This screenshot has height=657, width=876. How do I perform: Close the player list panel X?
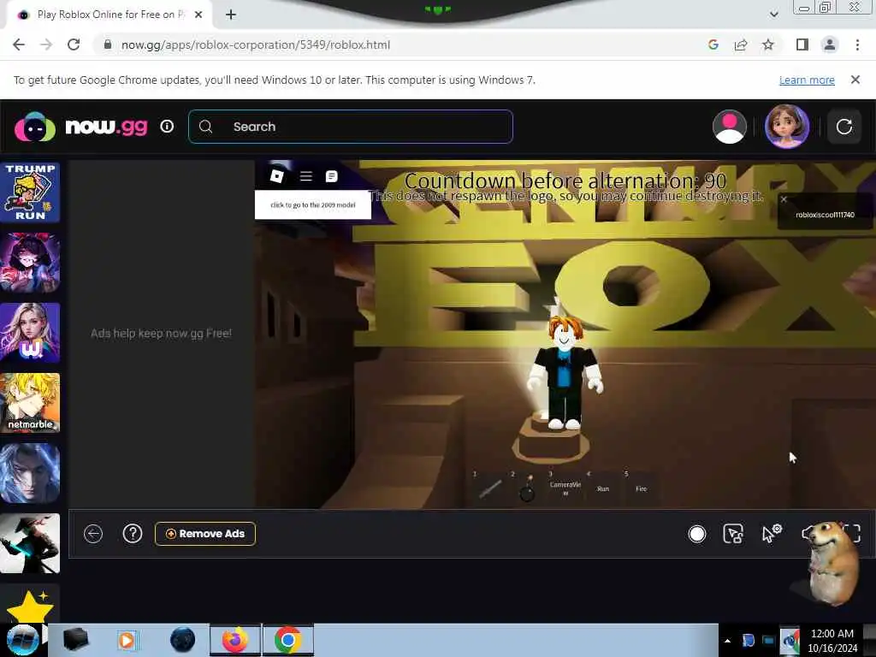tap(784, 198)
